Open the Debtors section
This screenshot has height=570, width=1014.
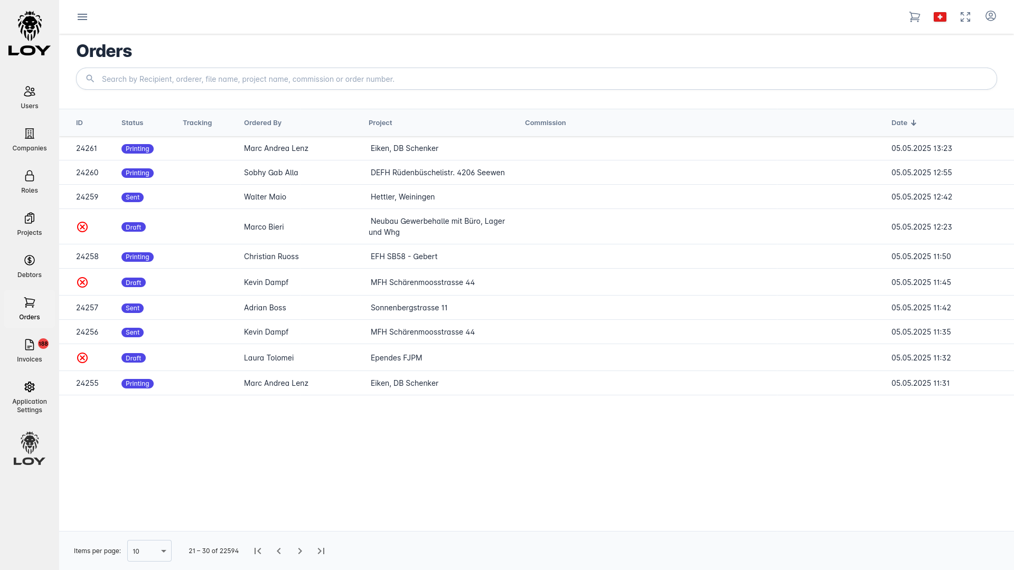coord(29,265)
